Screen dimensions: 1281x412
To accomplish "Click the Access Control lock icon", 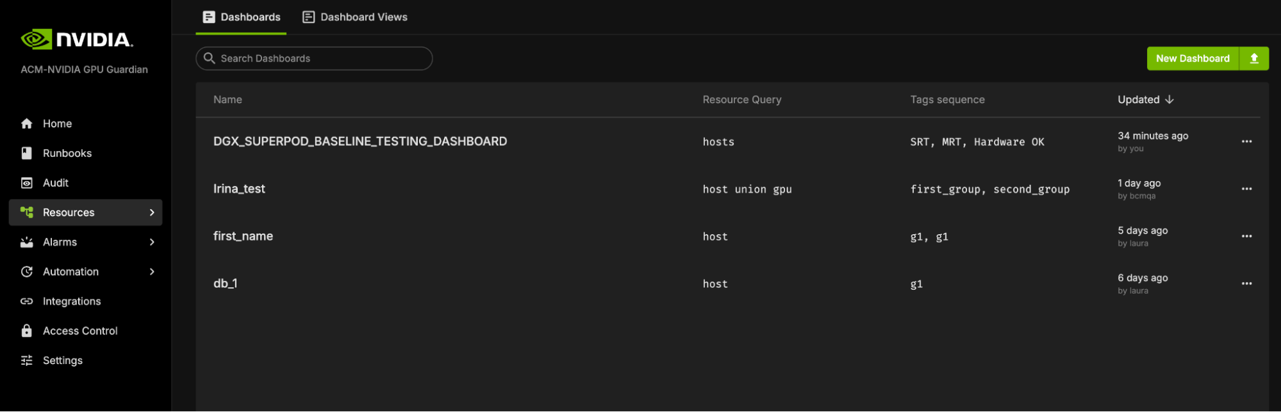I will coord(27,331).
